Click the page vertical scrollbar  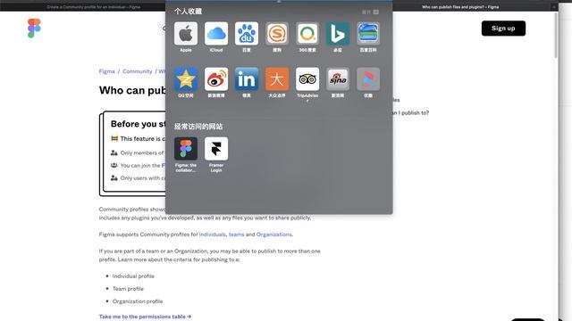pyautogui.click(x=556, y=36)
